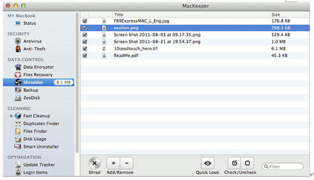Select Screen Shot 2011-08-03 at 09.17.35.png
The image size is (314, 180).
[x=157, y=35]
